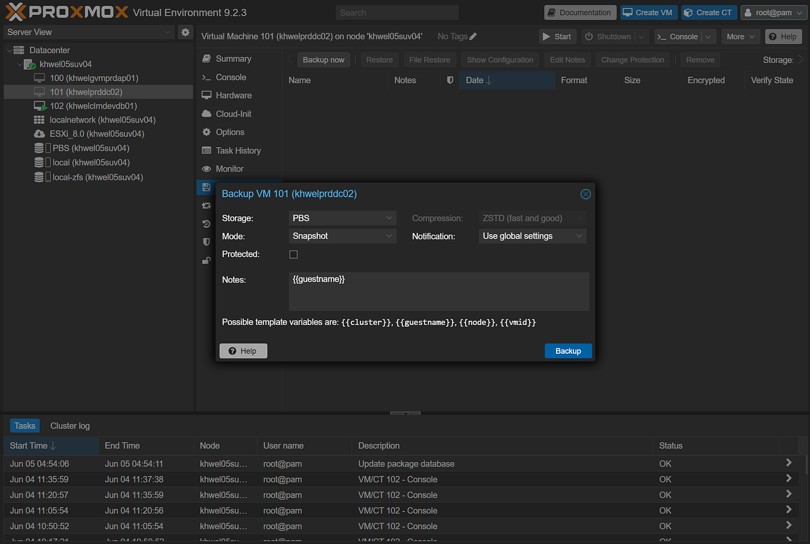This screenshot has width=810, height=544.
Task: Open the Compression dropdown
Action: point(532,218)
